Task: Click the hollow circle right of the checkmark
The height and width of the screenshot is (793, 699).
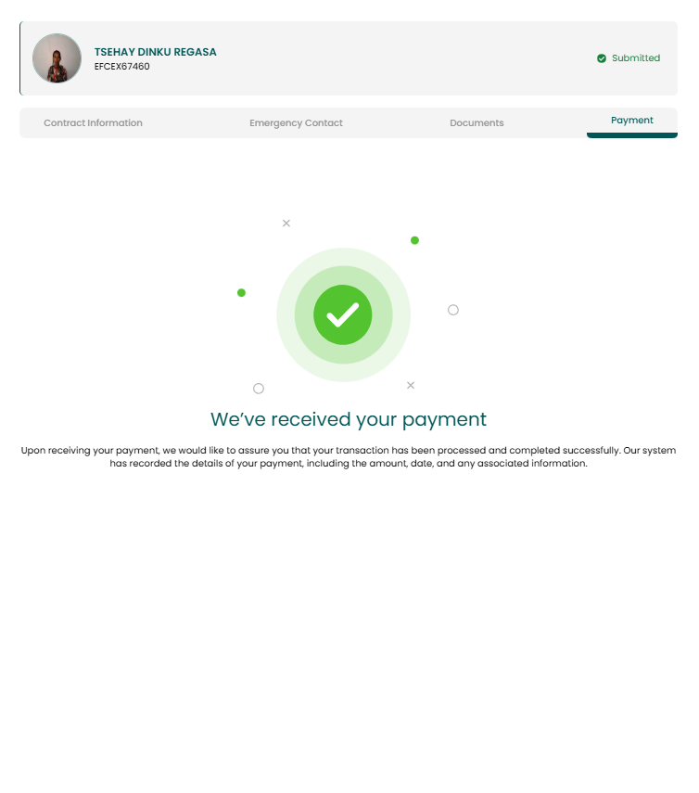Action: 453,310
